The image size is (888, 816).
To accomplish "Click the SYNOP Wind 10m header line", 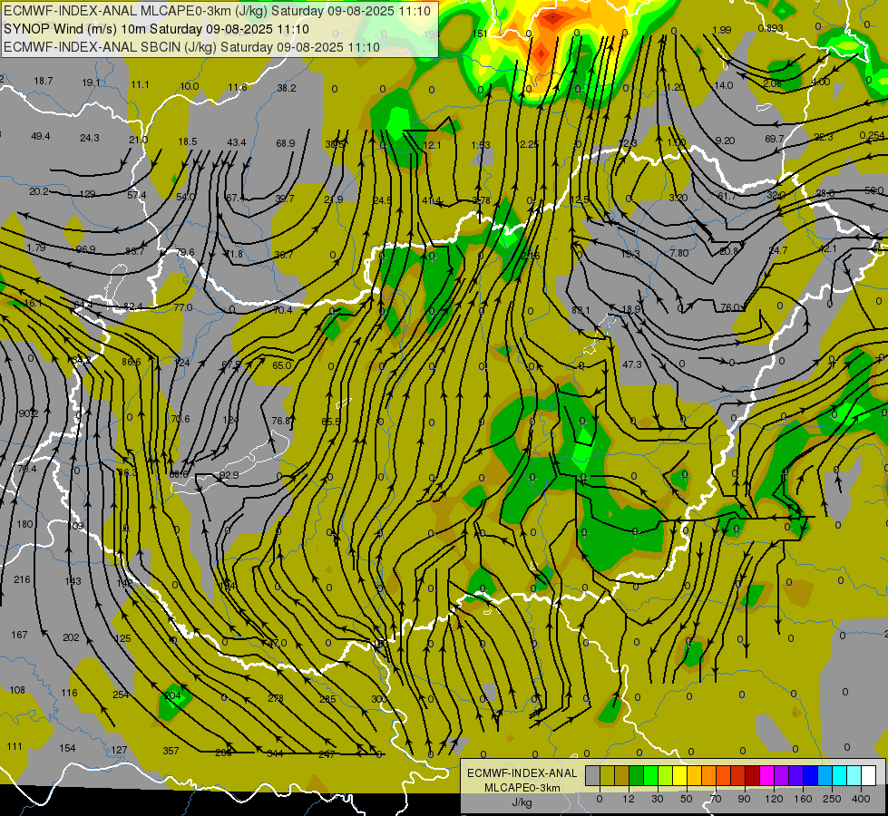I will pyautogui.click(x=156, y=29).
